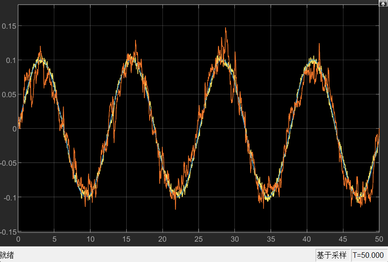
Task: Click the x-axis tick label 5
Action: (54, 239)
